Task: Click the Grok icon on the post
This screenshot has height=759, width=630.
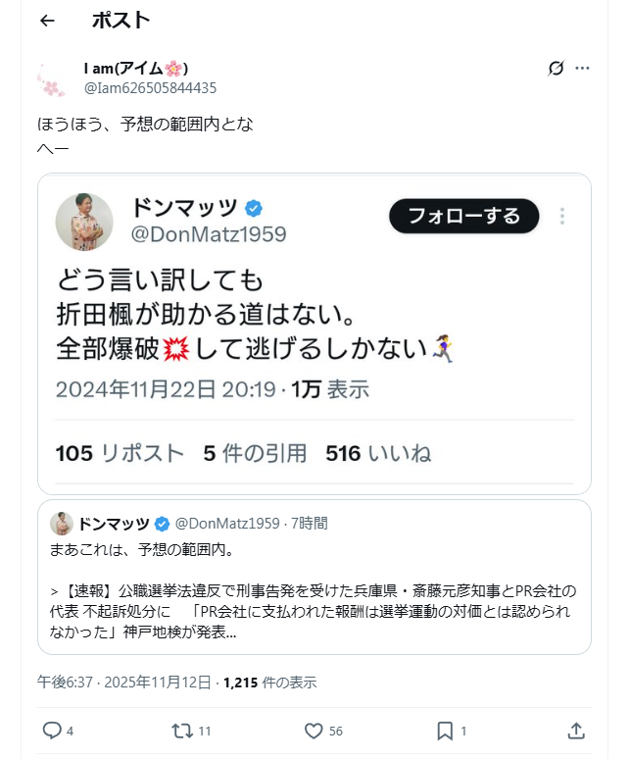Action: click(556, 69)
